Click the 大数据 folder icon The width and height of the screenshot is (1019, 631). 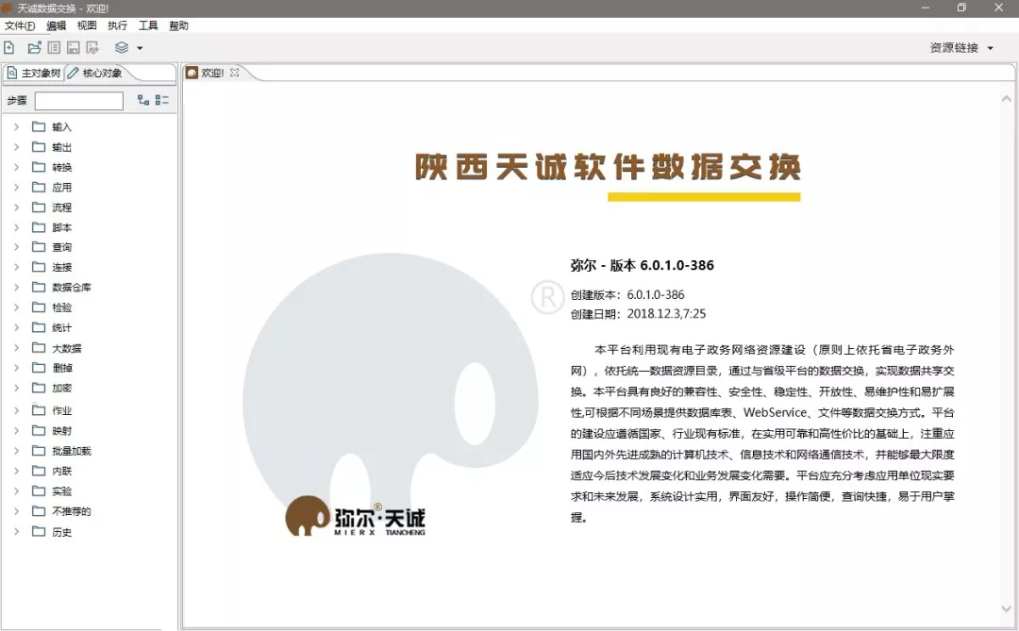click(39, 347)
